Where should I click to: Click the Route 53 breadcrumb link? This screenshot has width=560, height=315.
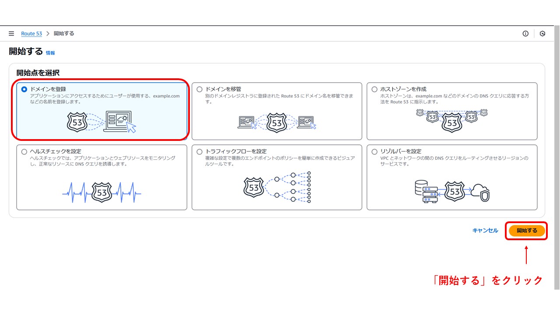pos(31,34)
